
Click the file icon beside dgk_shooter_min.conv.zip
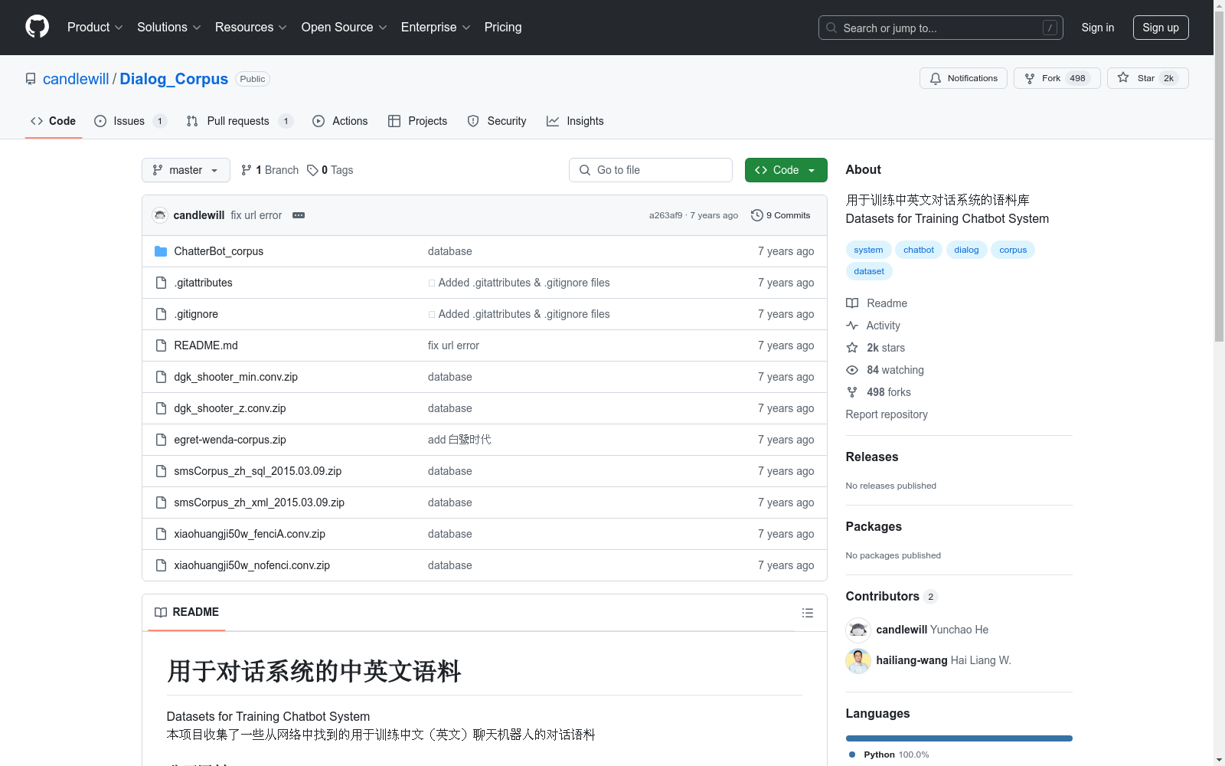point(161,377)
